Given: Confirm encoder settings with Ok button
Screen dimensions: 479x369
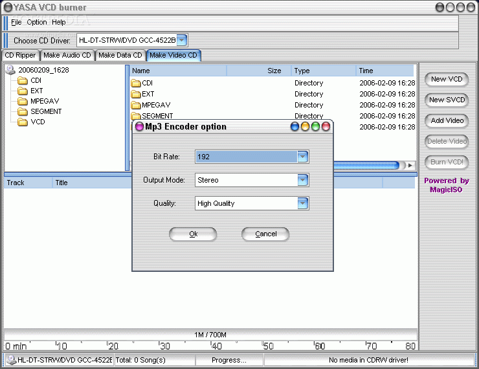Looking at the screenshot, I should 193,234.
